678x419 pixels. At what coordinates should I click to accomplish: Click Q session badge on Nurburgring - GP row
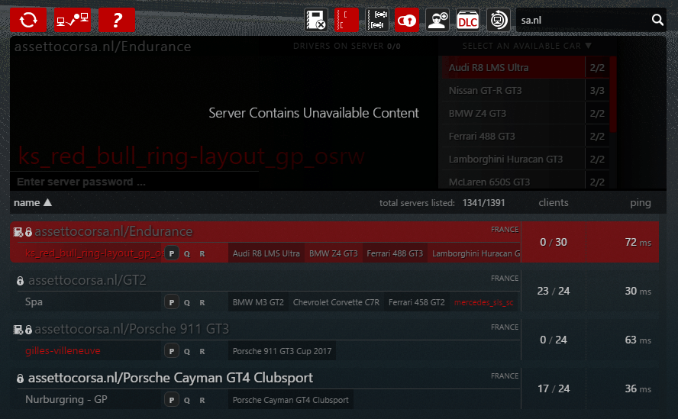click(187, 401)
